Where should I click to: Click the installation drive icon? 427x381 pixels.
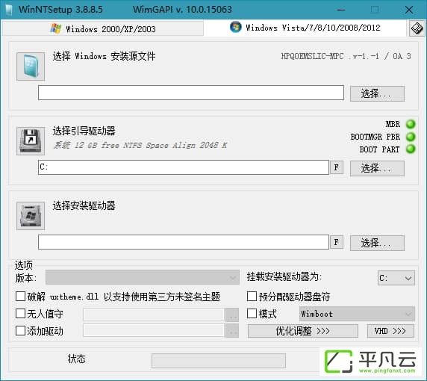pyautogui.click(x=31, y=216)
